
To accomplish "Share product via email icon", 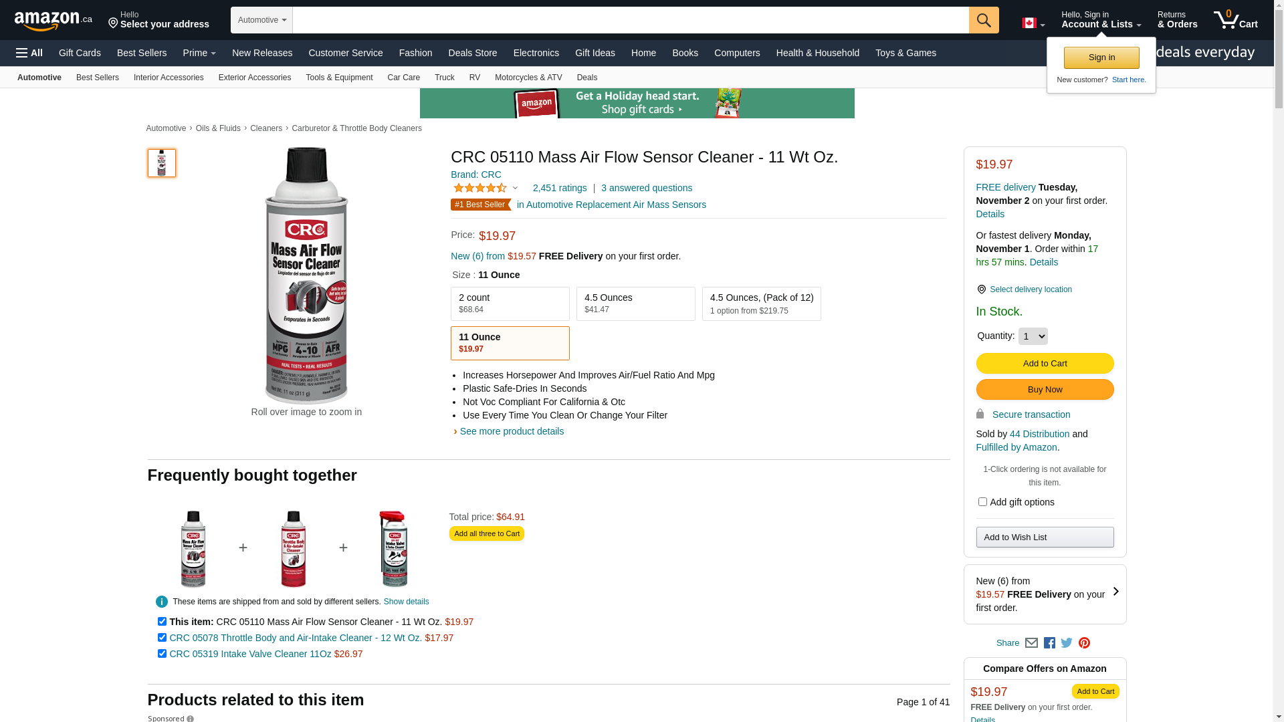I will click(1031, 643).
